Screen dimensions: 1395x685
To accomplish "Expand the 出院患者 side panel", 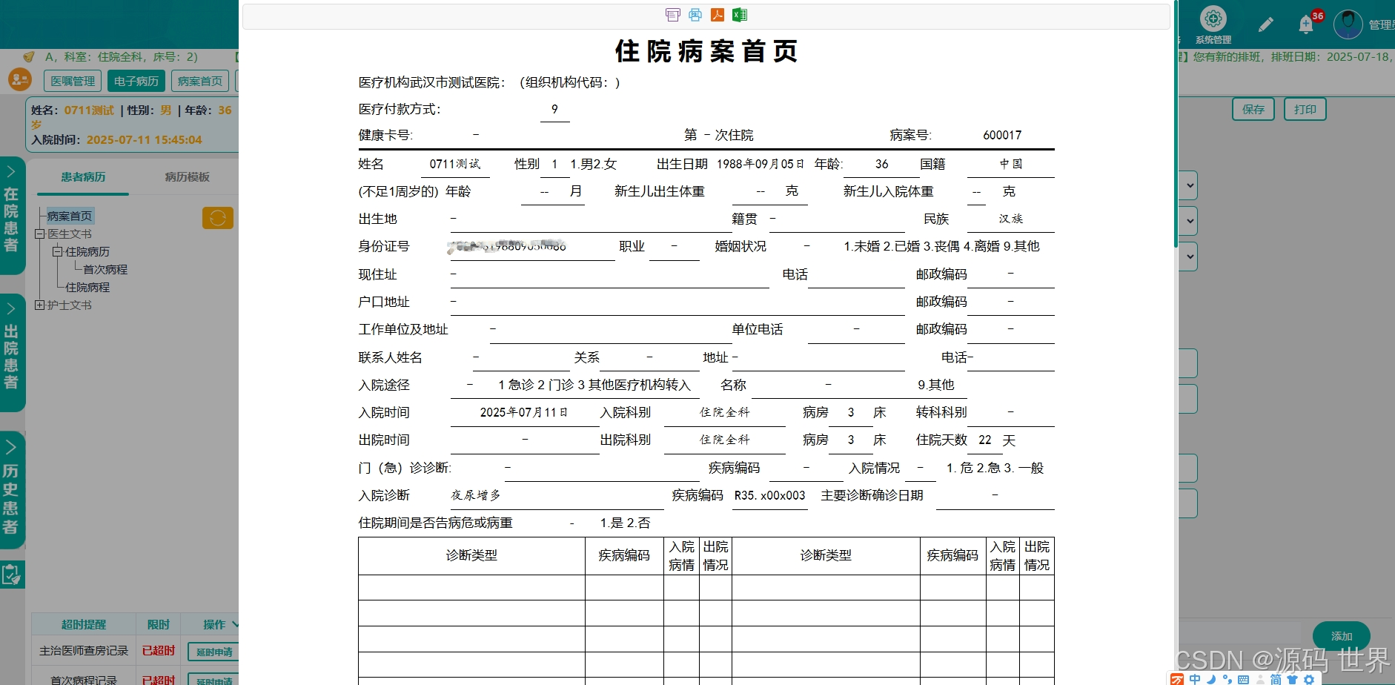I will [x=11, y=353].
